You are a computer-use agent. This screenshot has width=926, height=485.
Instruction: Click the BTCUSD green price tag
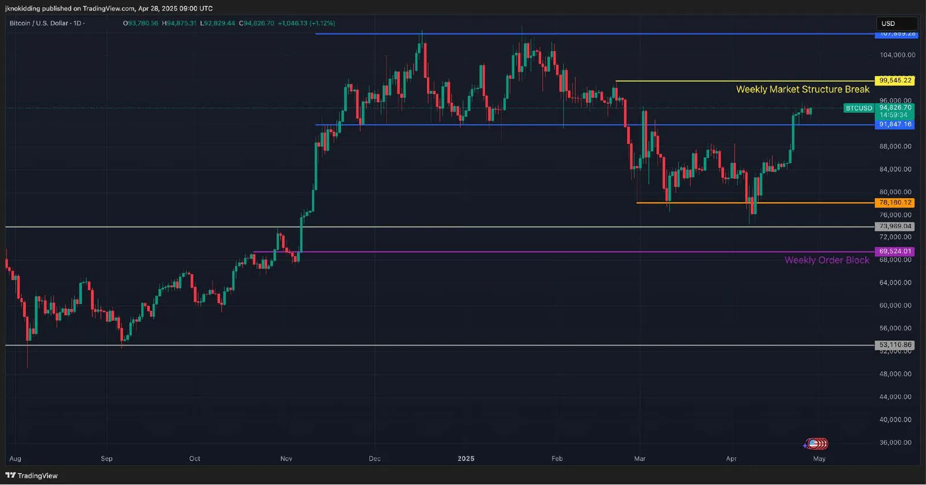(859, 108)
